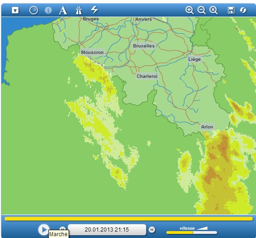Viewport: 256px width, 238px height.
Task: Select the Charleroi label on the map
Action: [x=147, y=76]
